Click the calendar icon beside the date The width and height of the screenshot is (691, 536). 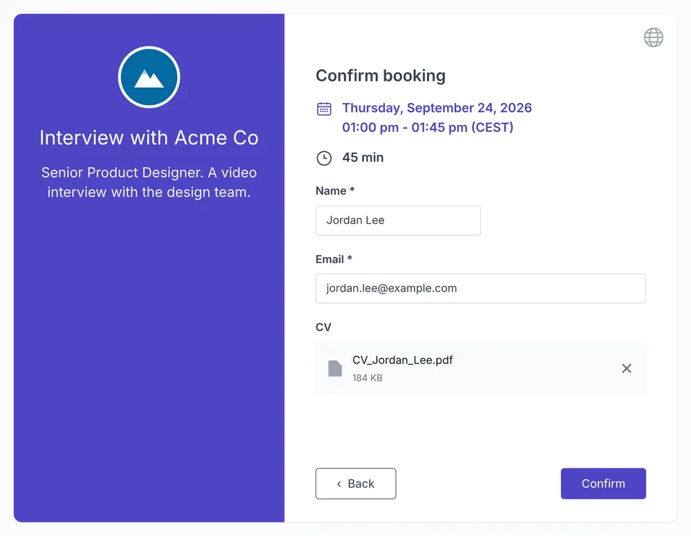click(x=324, y=108)
